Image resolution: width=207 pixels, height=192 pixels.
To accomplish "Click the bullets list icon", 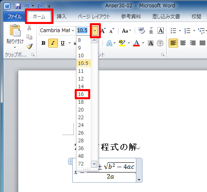I will point(174,31).
